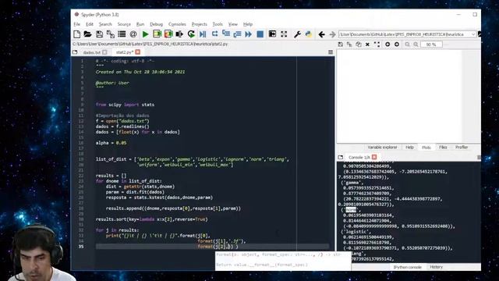Select the stat2.py editor tab
Viewport: 499px width, 281px height.
124,52
